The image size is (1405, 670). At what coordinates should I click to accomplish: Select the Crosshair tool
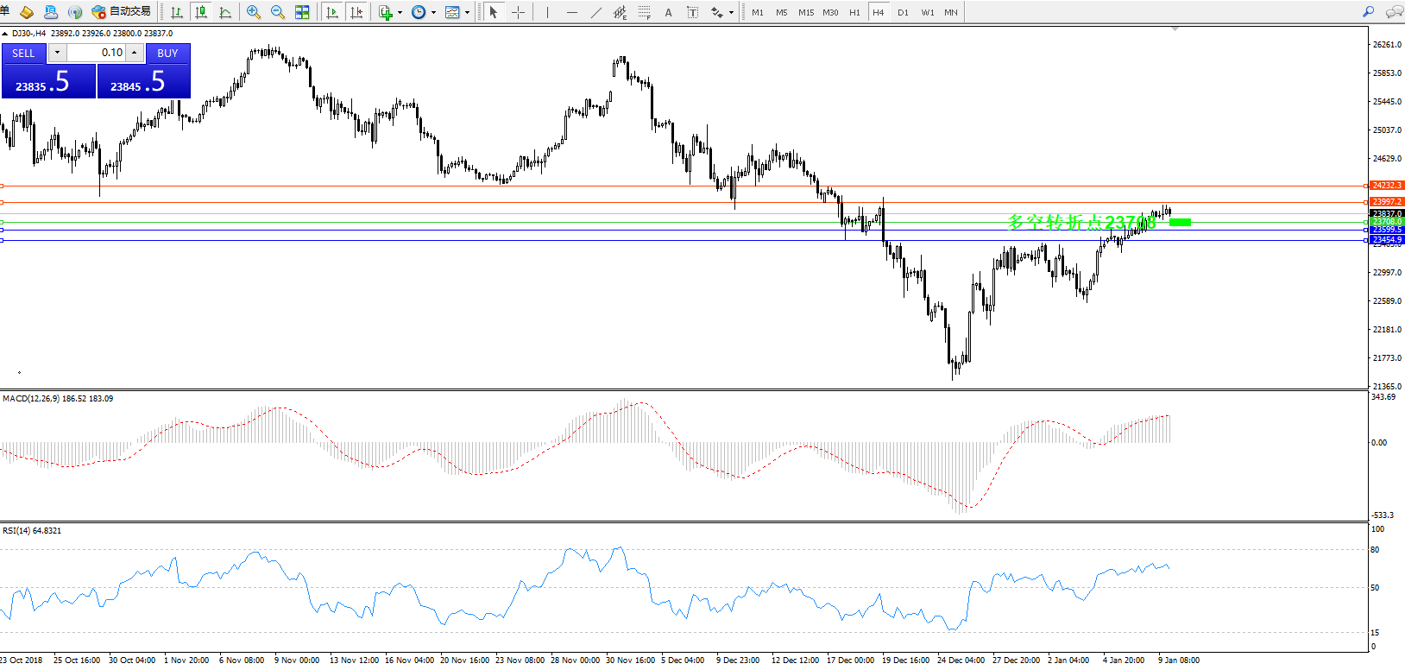[518, 12]
